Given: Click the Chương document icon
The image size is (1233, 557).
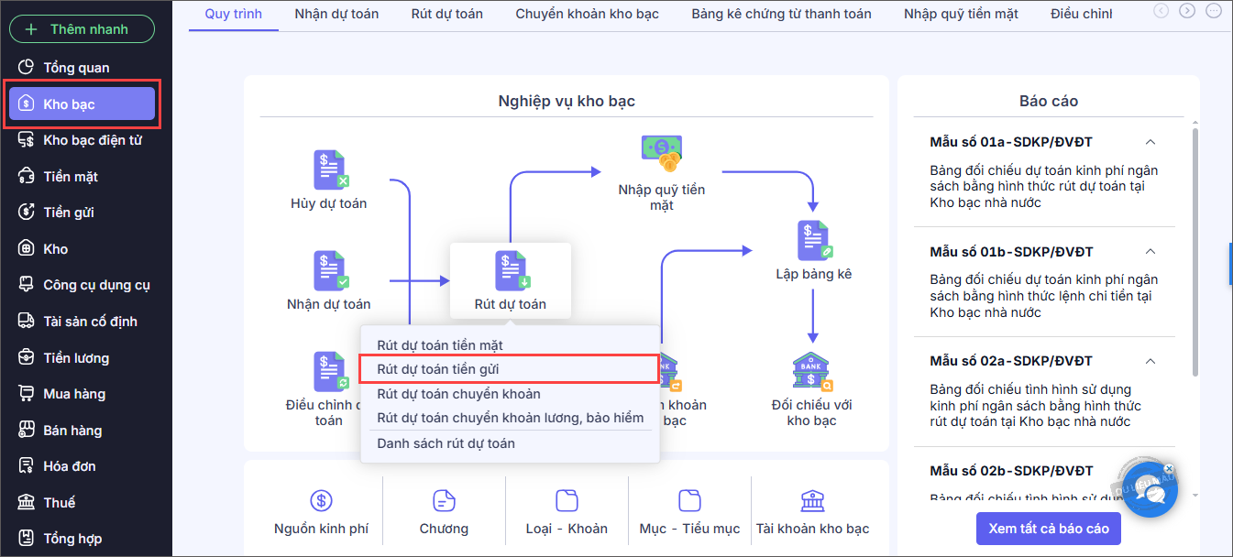Looking at the screenshot, I should click(444, 500).
